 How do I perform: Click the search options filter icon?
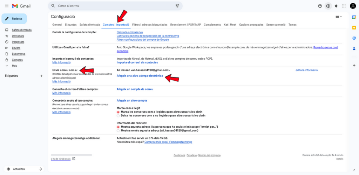177,6
